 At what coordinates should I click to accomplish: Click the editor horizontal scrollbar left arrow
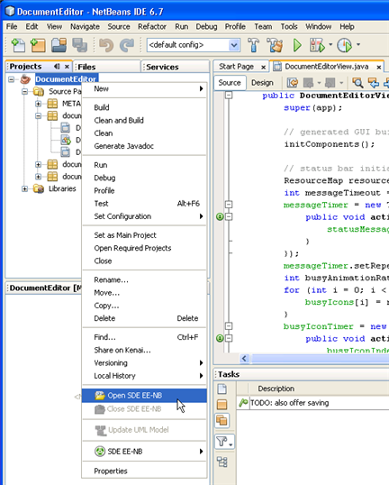tap(244, 359)
